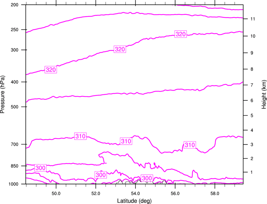Pick the 10 km height tick label
Screen dimensions: 267x204
click(253, 36)
